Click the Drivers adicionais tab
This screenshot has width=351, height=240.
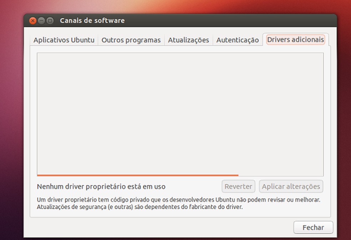pyautogui.click(x=295, y=40)
